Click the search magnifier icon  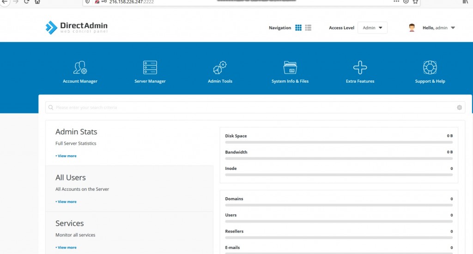(x=51, y=108)
